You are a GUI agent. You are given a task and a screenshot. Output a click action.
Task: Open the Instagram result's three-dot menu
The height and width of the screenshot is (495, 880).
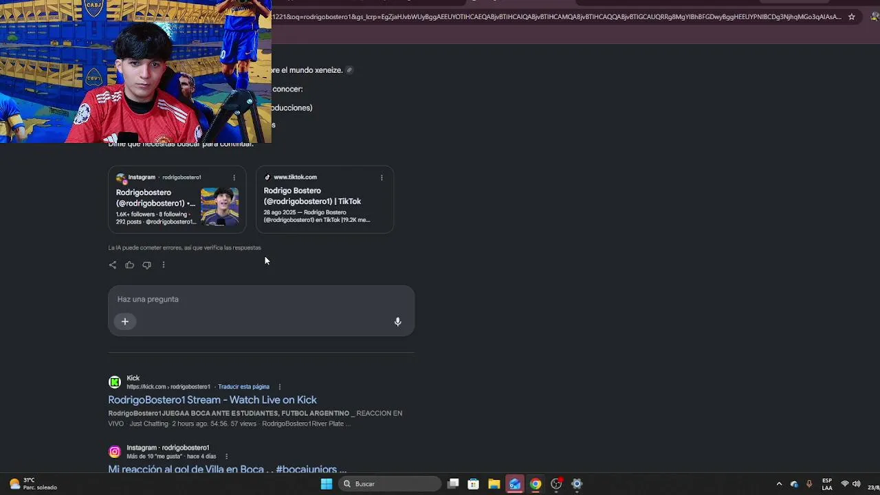pyautogui.click(x=226, y=456)
